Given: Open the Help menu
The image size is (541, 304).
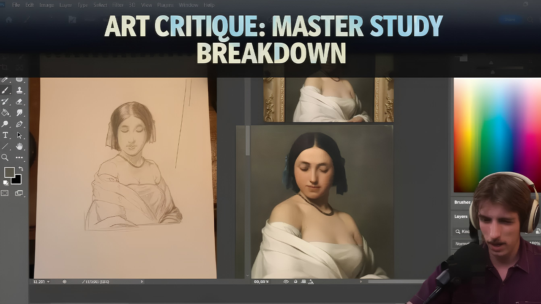Looking at the screenshot, I should (208, 5).
